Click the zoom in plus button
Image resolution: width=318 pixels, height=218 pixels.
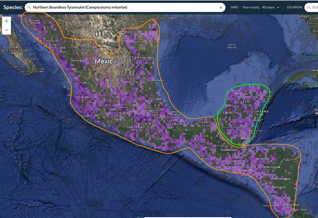(6, 21)
